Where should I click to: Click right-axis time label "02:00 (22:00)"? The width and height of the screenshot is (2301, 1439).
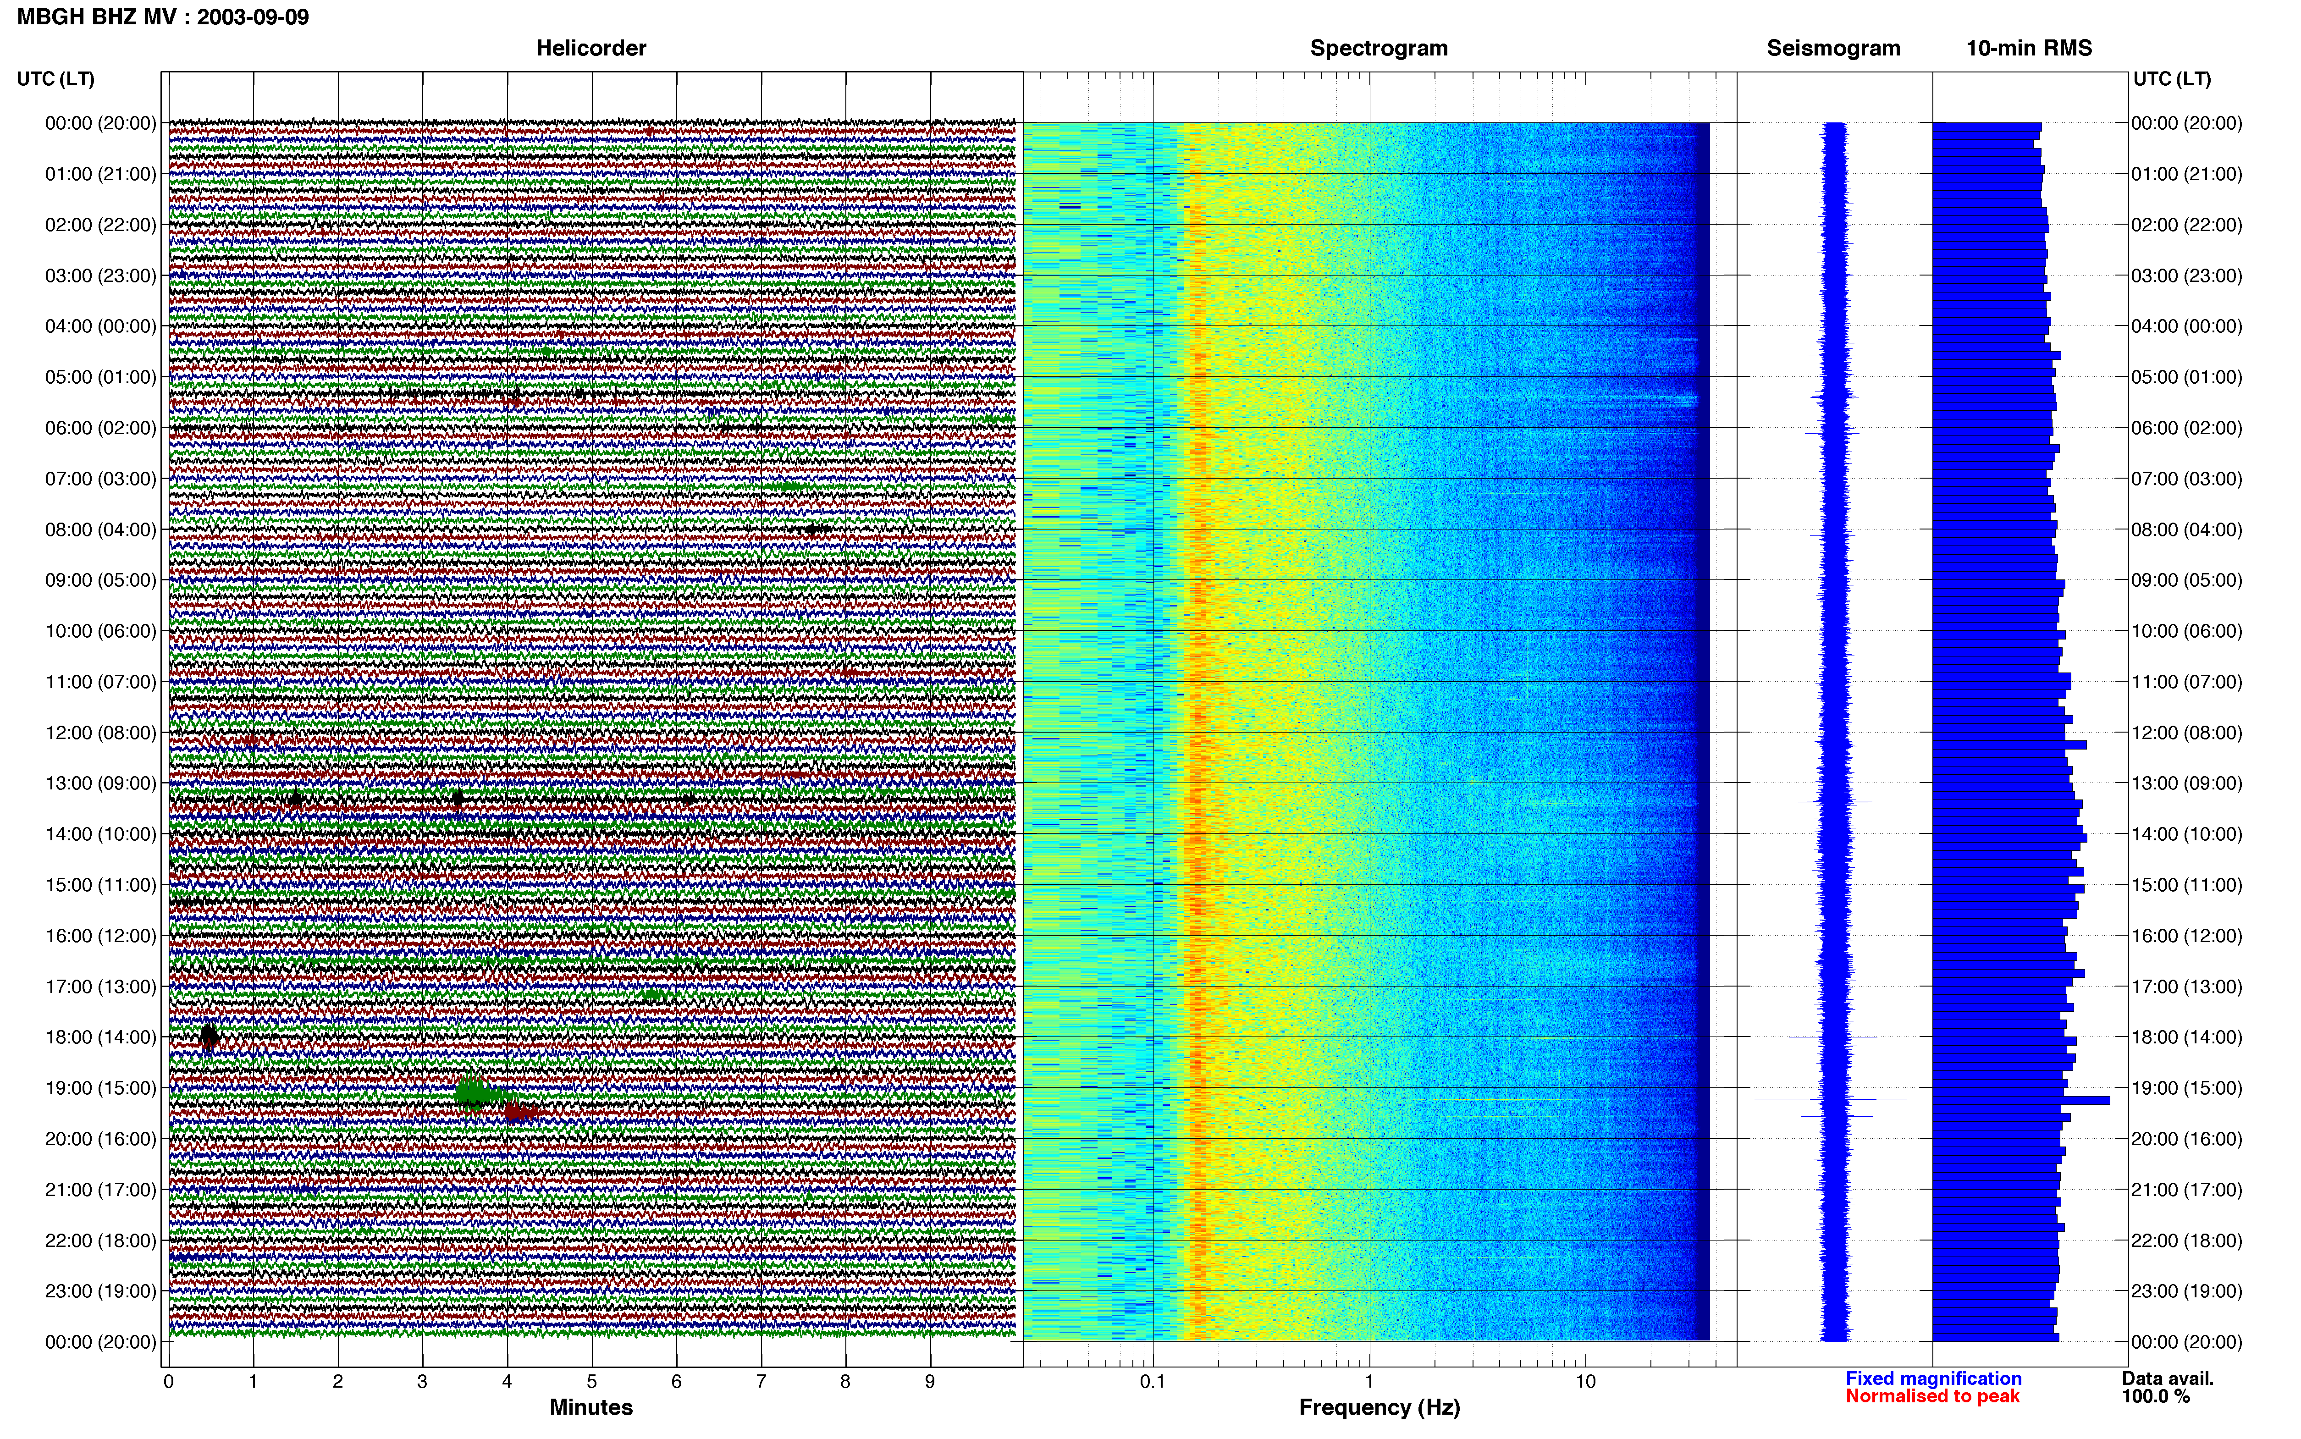tap(2187, 225)
